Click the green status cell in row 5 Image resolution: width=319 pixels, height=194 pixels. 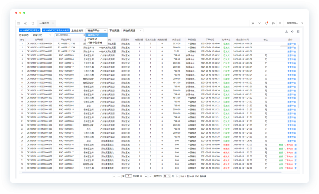coord(226,59)
